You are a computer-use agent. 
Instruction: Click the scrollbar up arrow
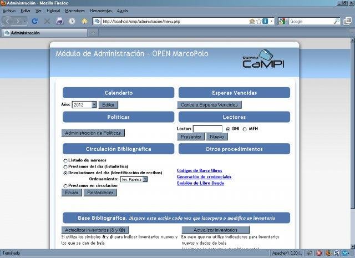(x=353, y=40)
